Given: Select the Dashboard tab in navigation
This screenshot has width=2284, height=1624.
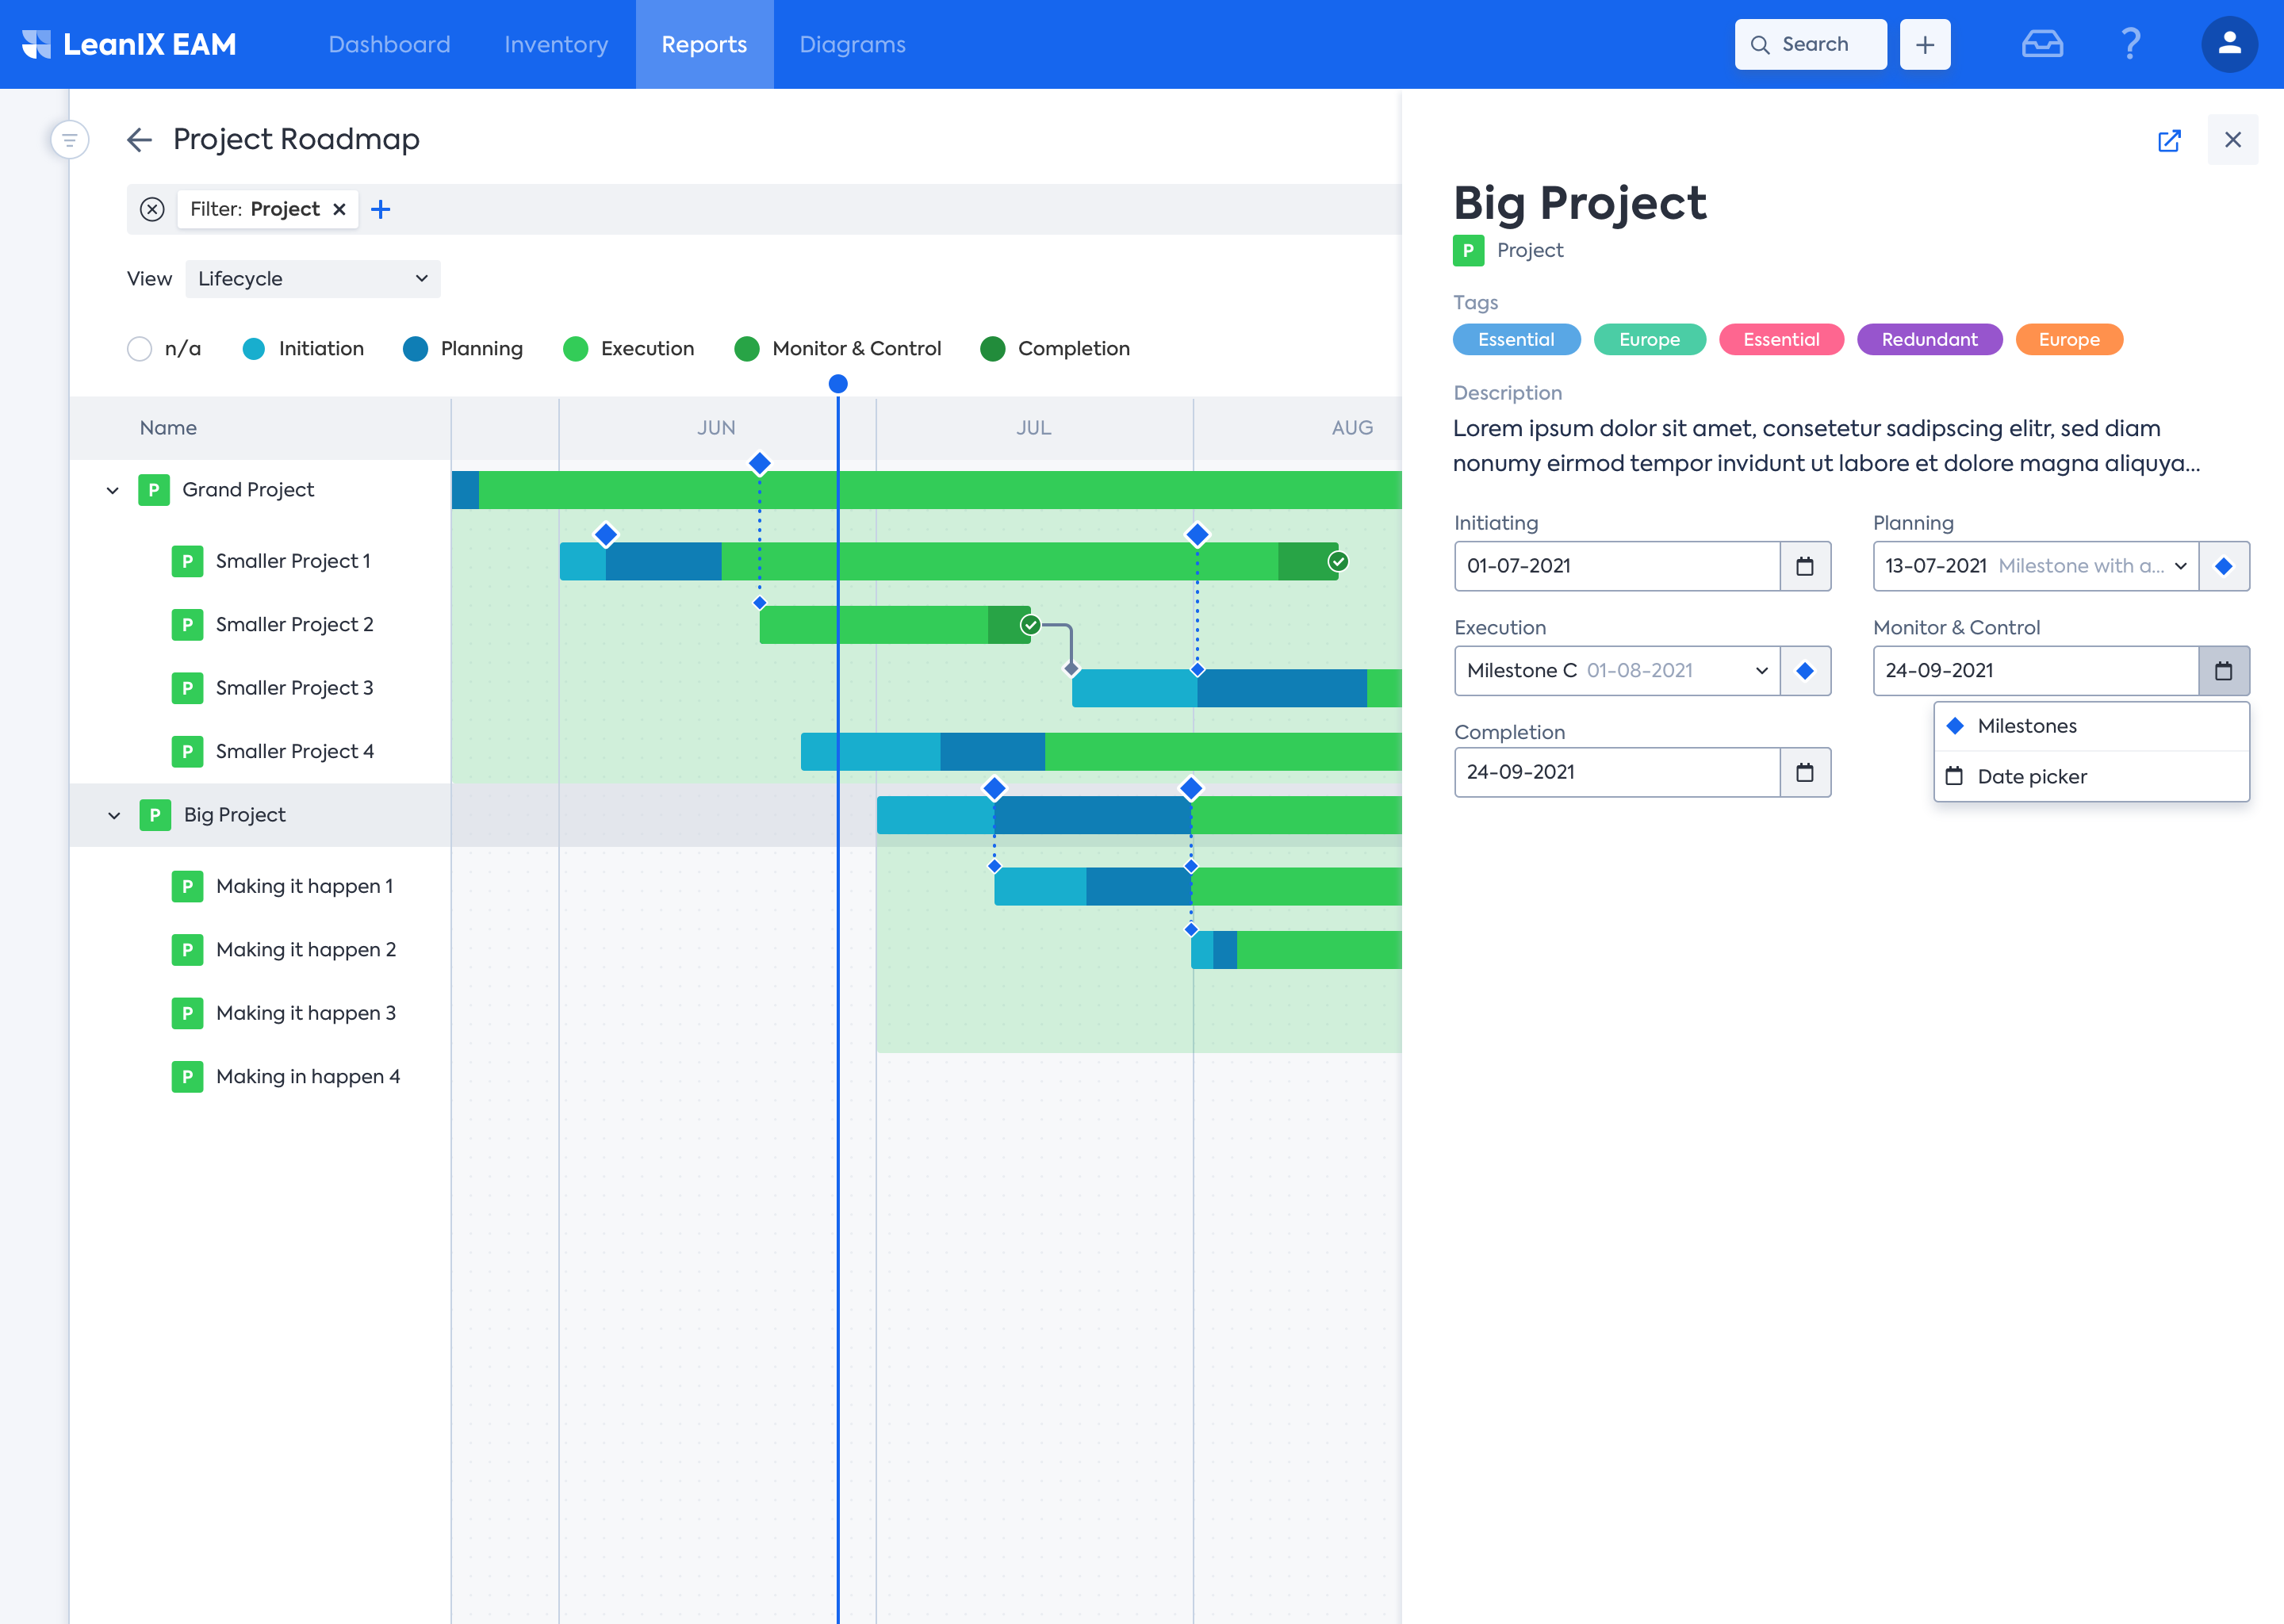Looking at the screenshot, I should (x=389, y=44).
